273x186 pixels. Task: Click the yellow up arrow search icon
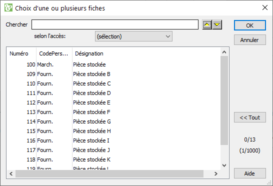pyautogui.click(x=207, y=24)
